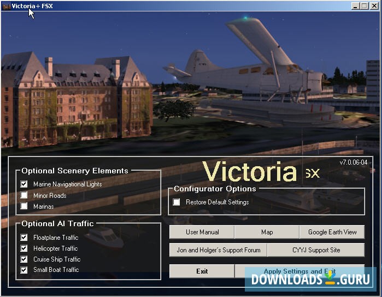The image size is (382, 297).
Task: Toggle Small Boat Traffic checkbox
Action: coord(24,270)
